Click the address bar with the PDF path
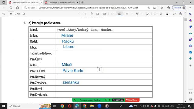 point(88,8)
